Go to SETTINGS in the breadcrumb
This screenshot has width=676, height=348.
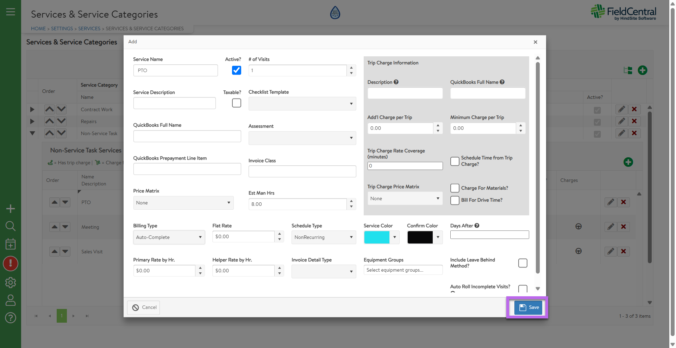[x=62, y=29]
